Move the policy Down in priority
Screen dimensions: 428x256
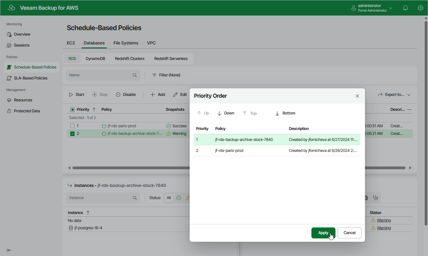pos(226,113)
